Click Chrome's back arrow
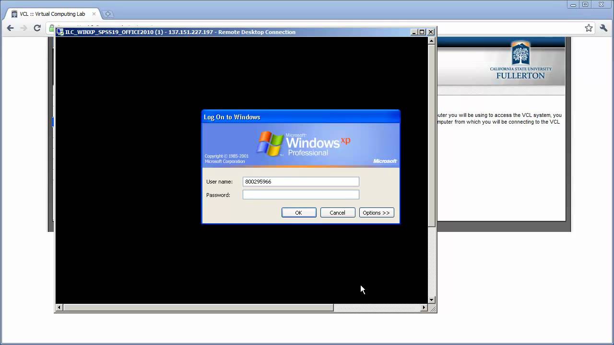 click(10, 28)
